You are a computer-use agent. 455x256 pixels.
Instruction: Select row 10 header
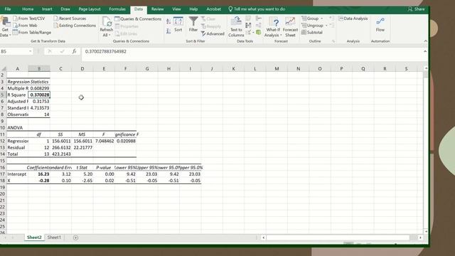tap(3, 128)
